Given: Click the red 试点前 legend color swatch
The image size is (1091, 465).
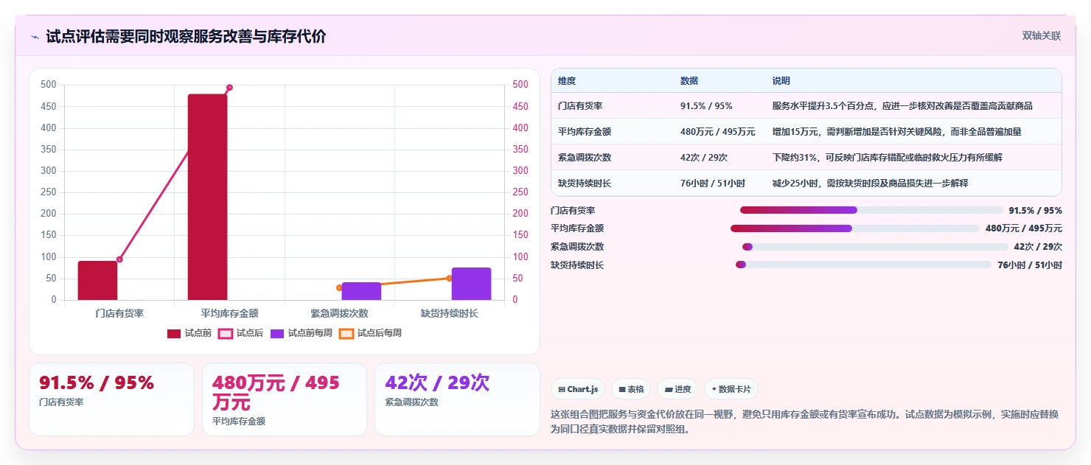Looking at the screenshot, I should [x=174, y=334].
